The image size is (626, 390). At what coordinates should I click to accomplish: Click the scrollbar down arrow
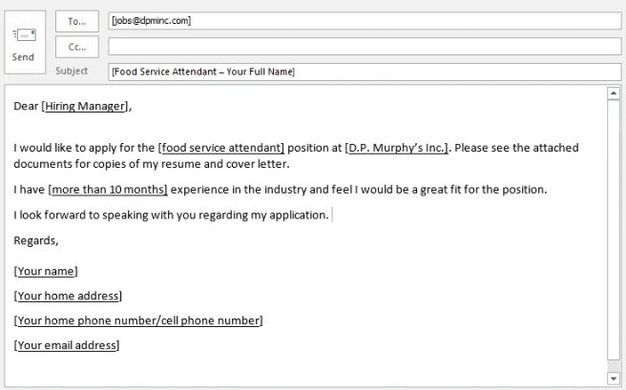point(614,378)
